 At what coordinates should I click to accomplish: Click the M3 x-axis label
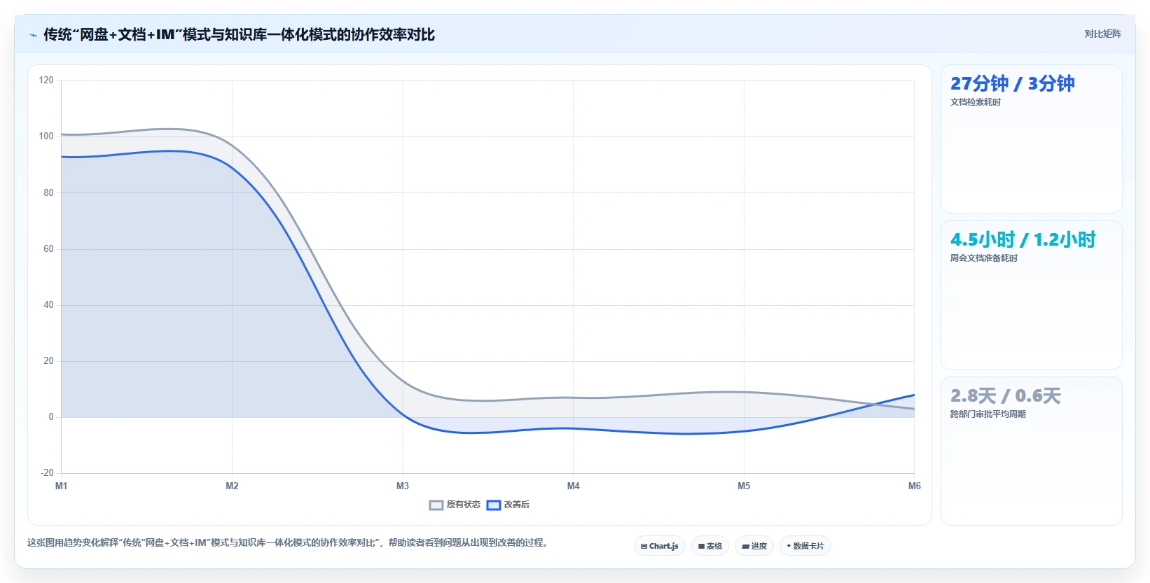pos(403,486)
